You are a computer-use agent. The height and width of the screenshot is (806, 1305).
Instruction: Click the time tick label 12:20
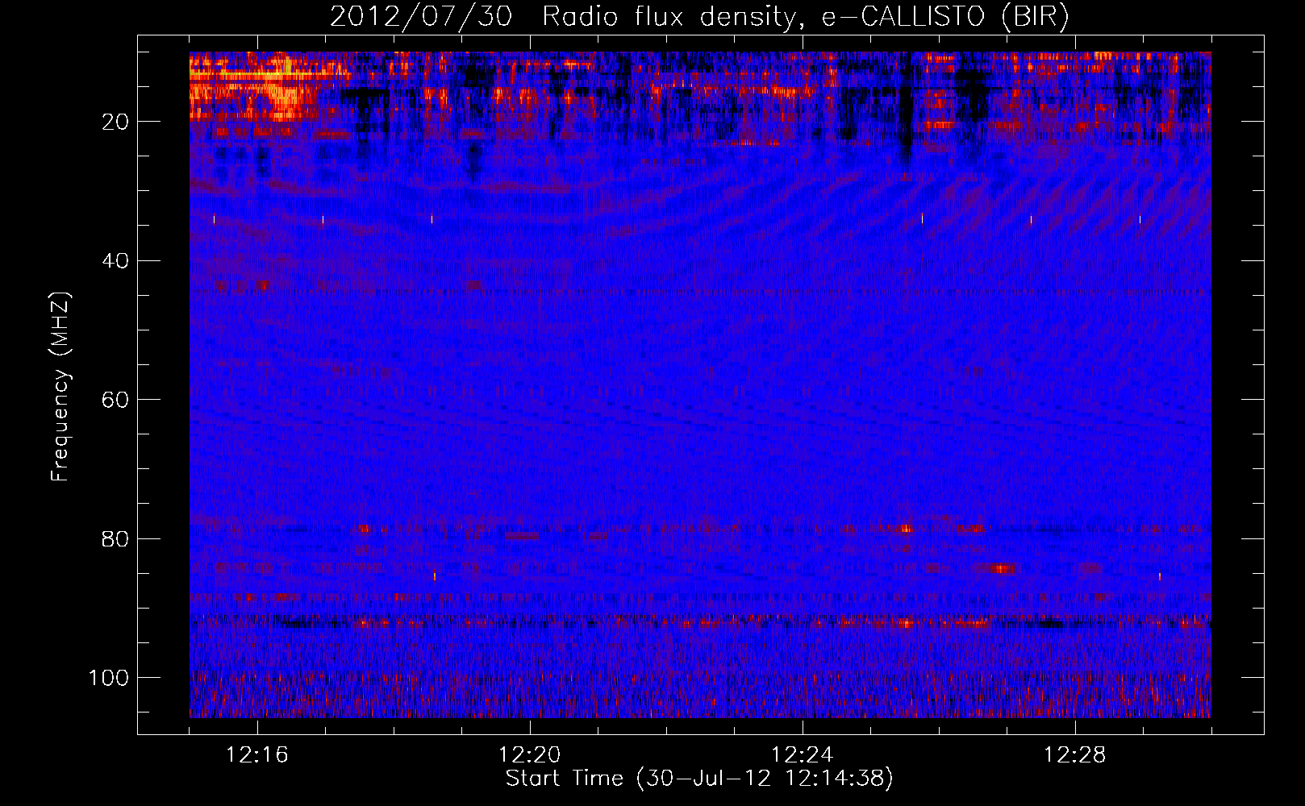(530, 755)
